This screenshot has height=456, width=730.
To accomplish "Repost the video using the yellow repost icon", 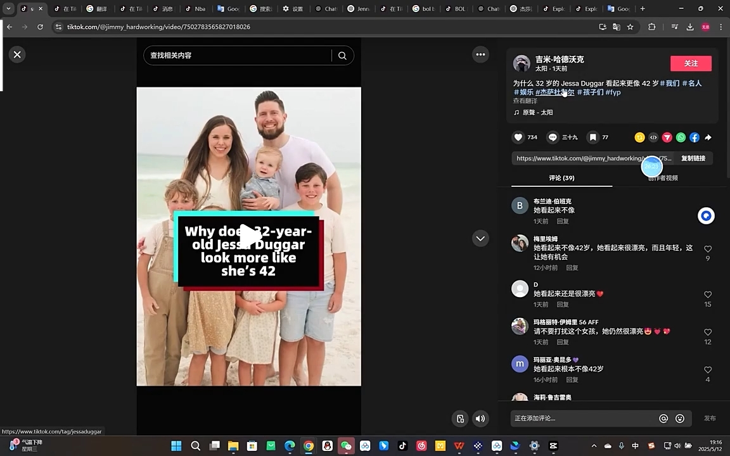I will pos(639,137).
